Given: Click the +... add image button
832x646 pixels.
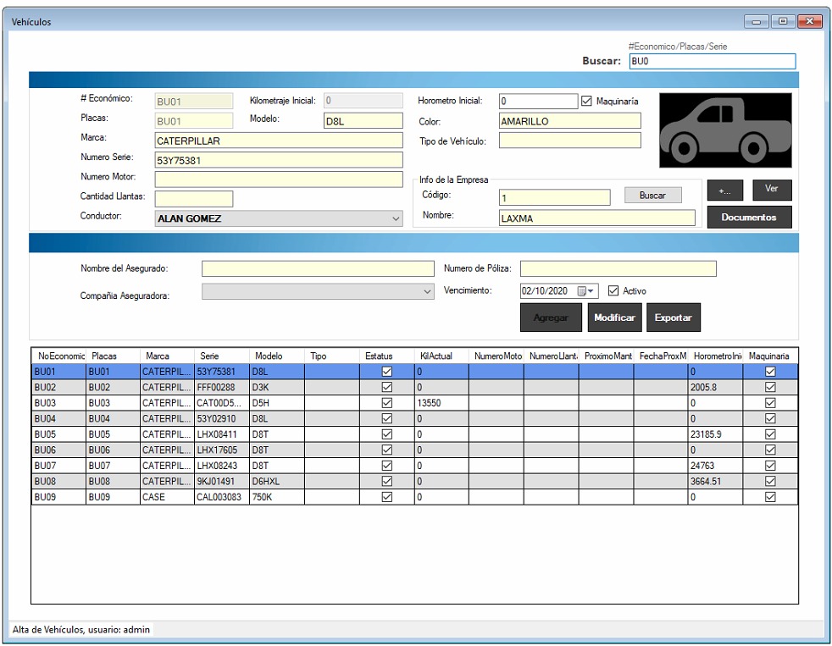Looking at the screenshot, I should (x=724, y=190).
